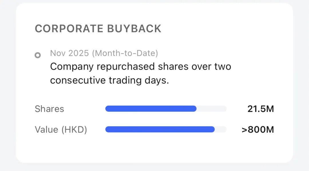Click the Month-to-Date parenthetical label

(126, 53)
